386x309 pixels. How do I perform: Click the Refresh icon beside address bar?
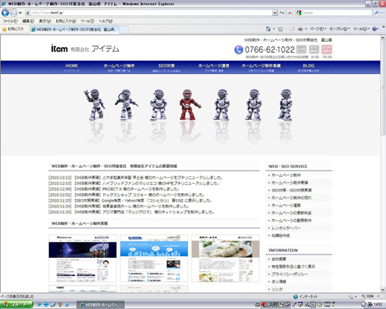pos(282,13)
